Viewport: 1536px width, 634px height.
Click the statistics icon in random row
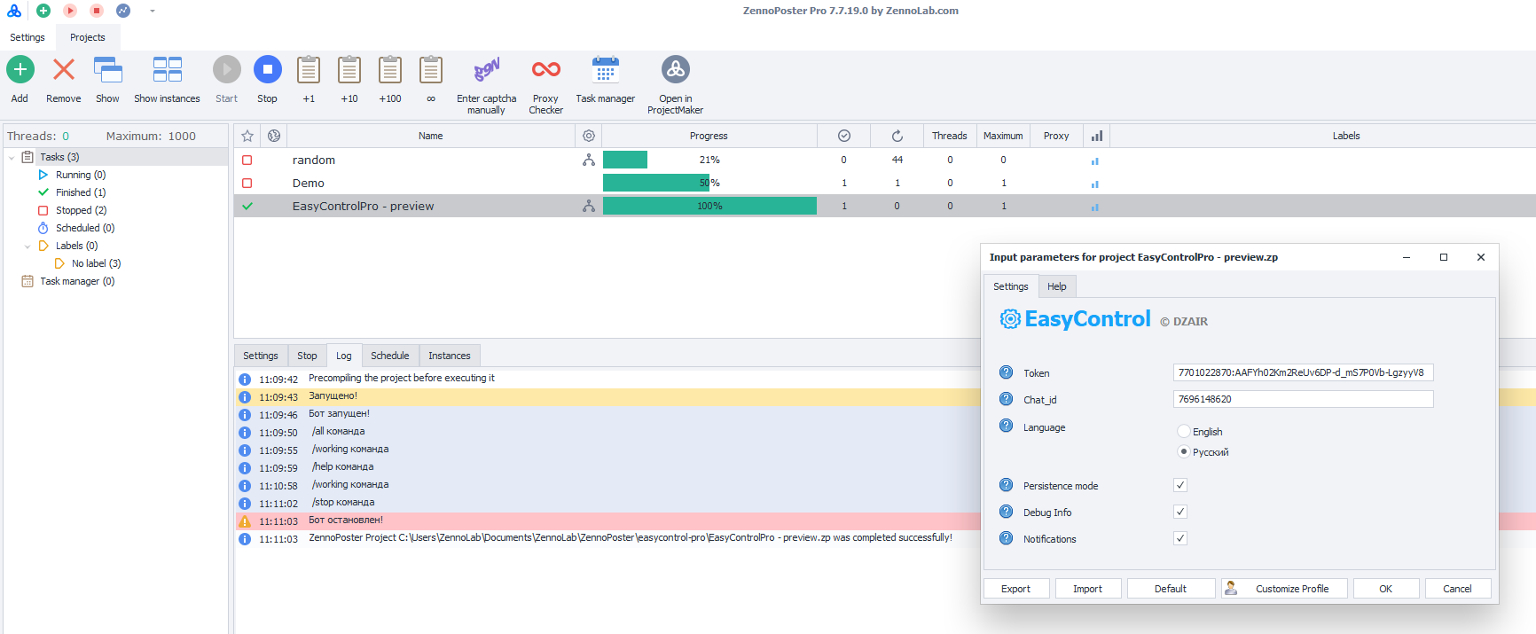(1095, 160)
